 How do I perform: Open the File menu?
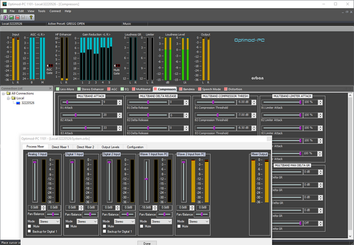(12, 11)
